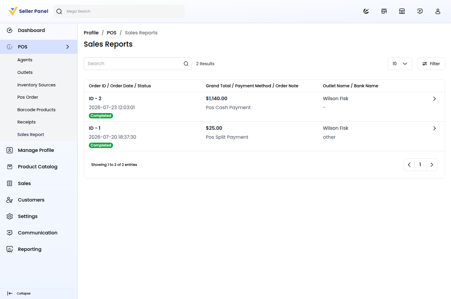
Task: Click the POS info icon in sidebar
Action: coord(10,47)
